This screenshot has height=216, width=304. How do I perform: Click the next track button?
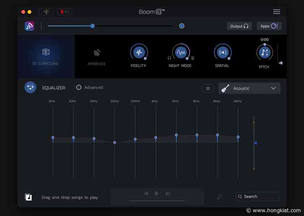[x=168, y=193]
